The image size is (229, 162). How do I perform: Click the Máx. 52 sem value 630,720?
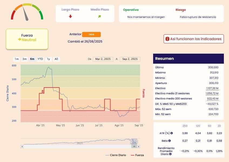click(x=213, y=109)
